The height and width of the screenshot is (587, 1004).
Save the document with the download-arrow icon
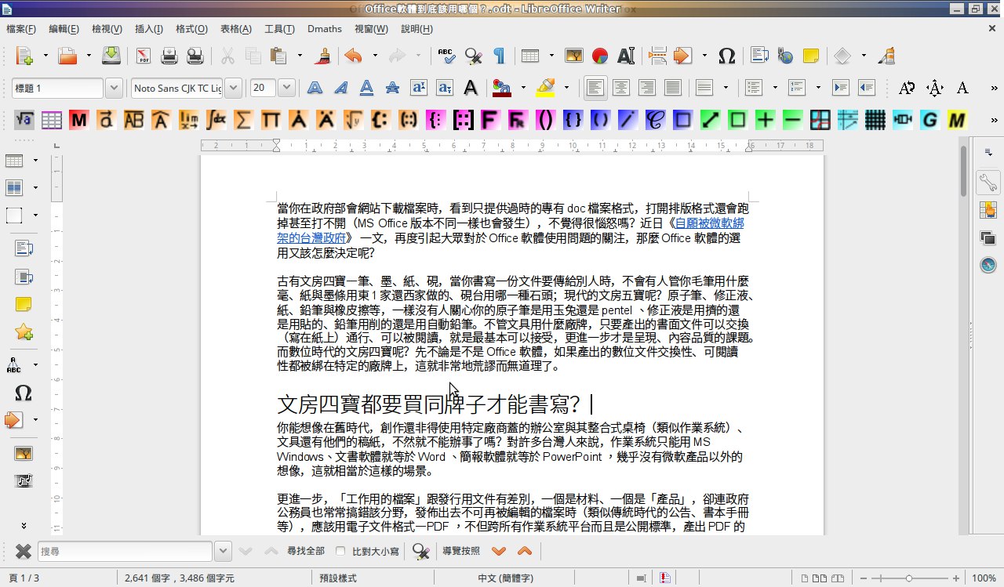[x=111, y=56]
